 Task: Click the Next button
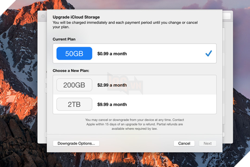[x=208, y=144]
